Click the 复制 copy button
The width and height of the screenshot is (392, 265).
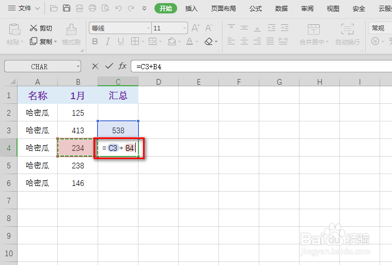(x=41, y=41)
